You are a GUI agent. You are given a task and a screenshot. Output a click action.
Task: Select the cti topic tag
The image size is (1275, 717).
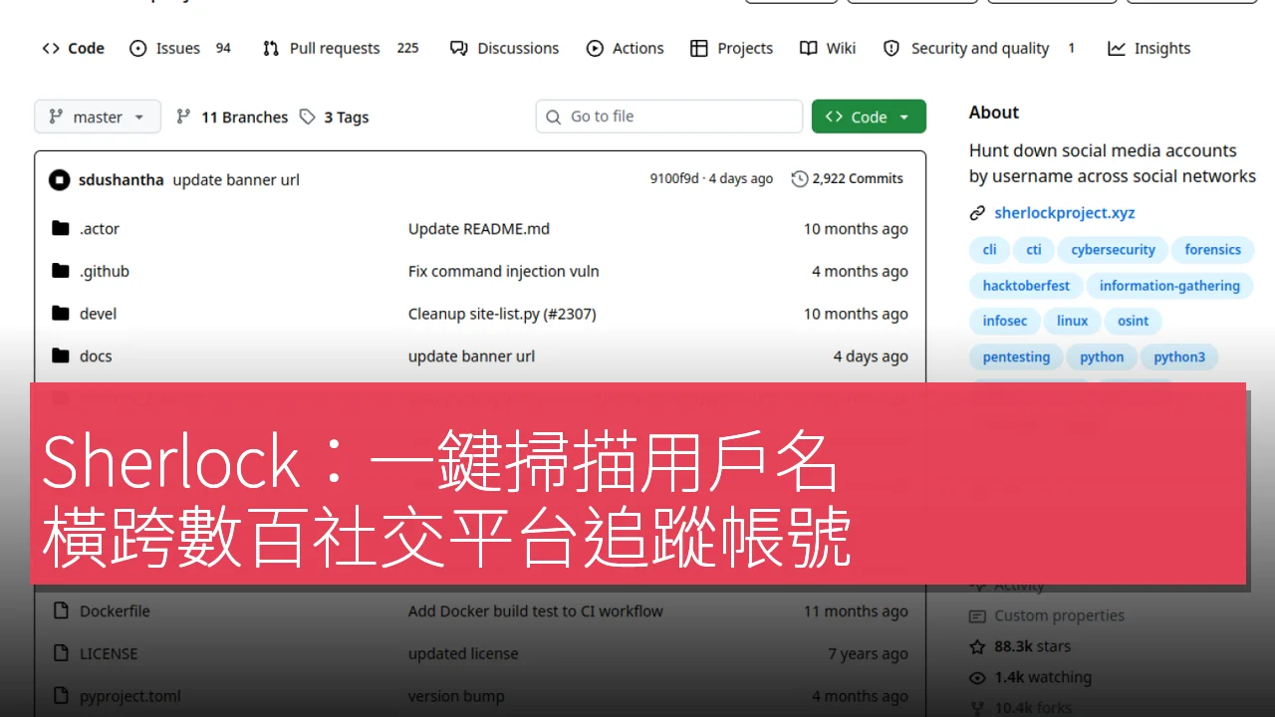[1034, 250]
